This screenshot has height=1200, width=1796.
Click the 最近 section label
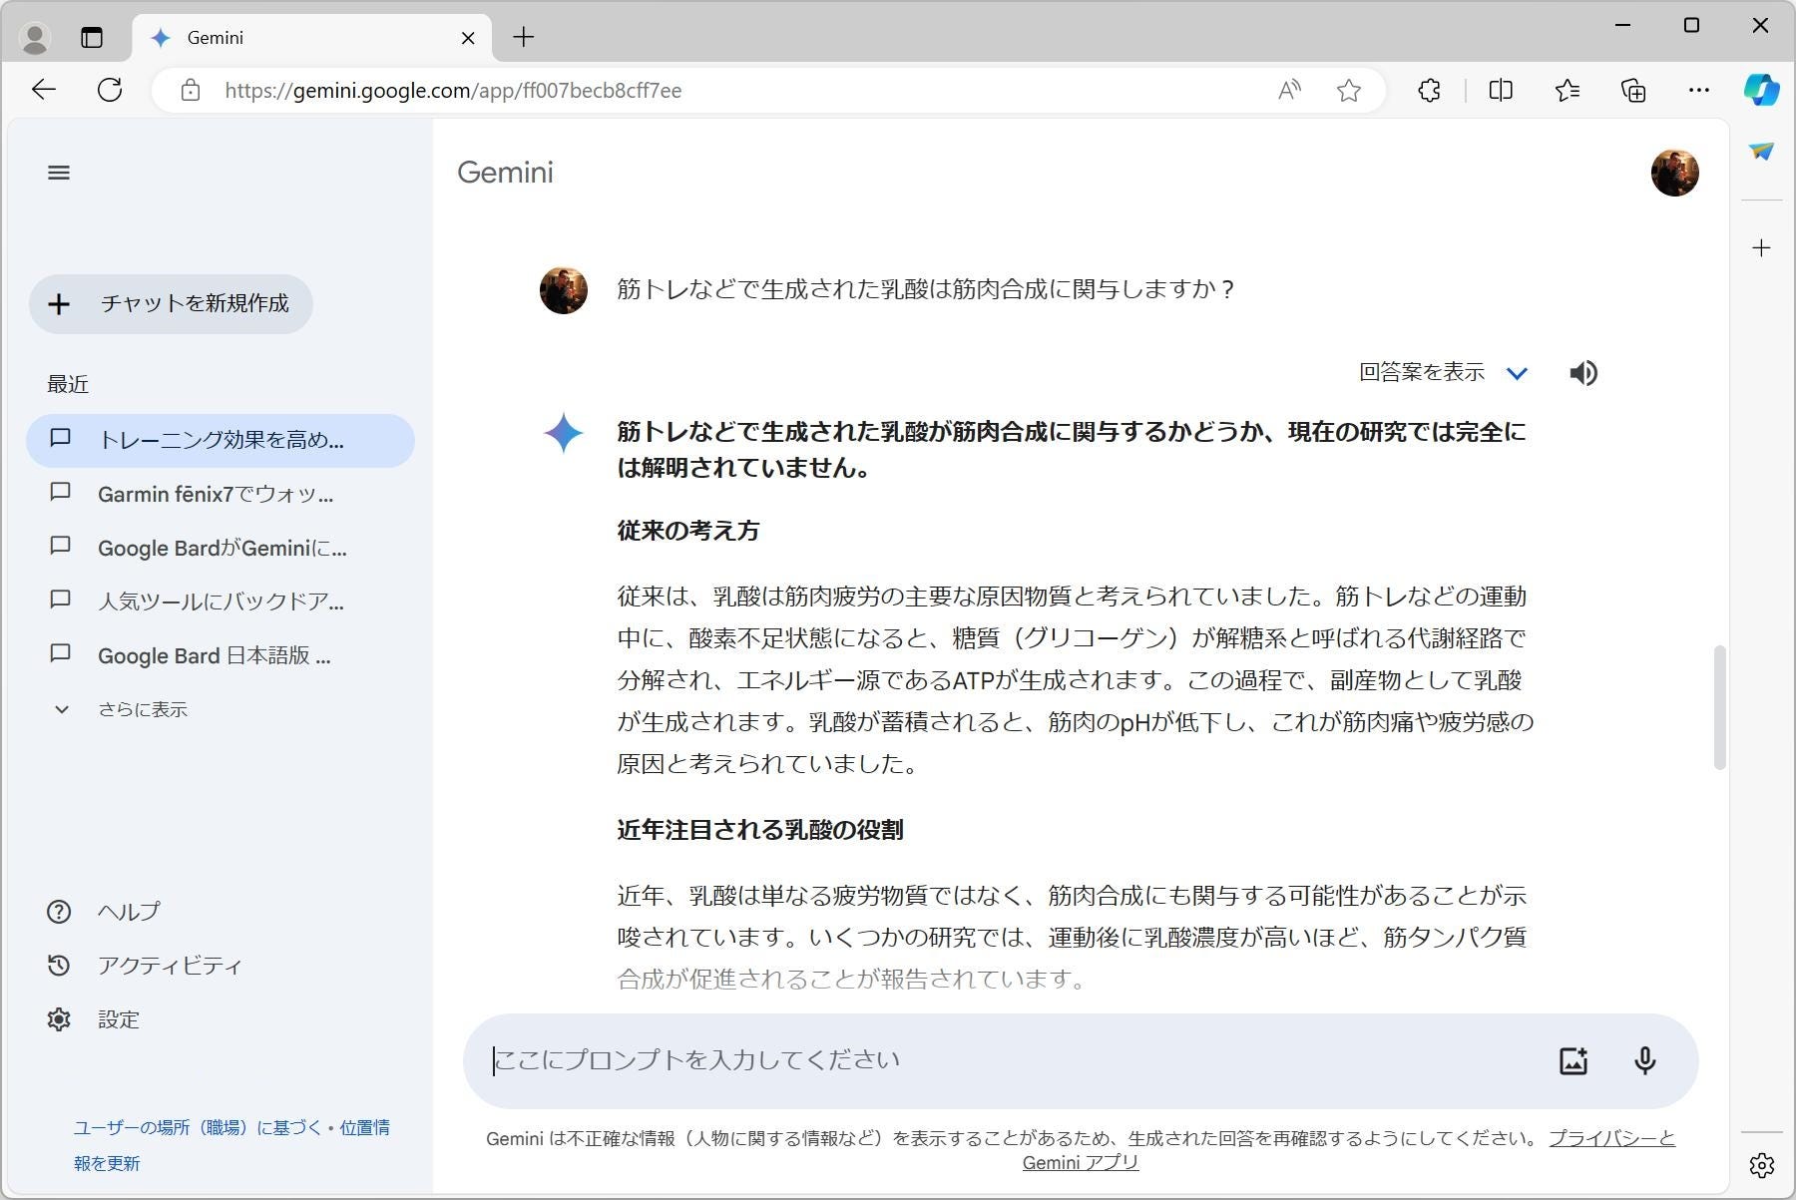(x=68, y=384)
